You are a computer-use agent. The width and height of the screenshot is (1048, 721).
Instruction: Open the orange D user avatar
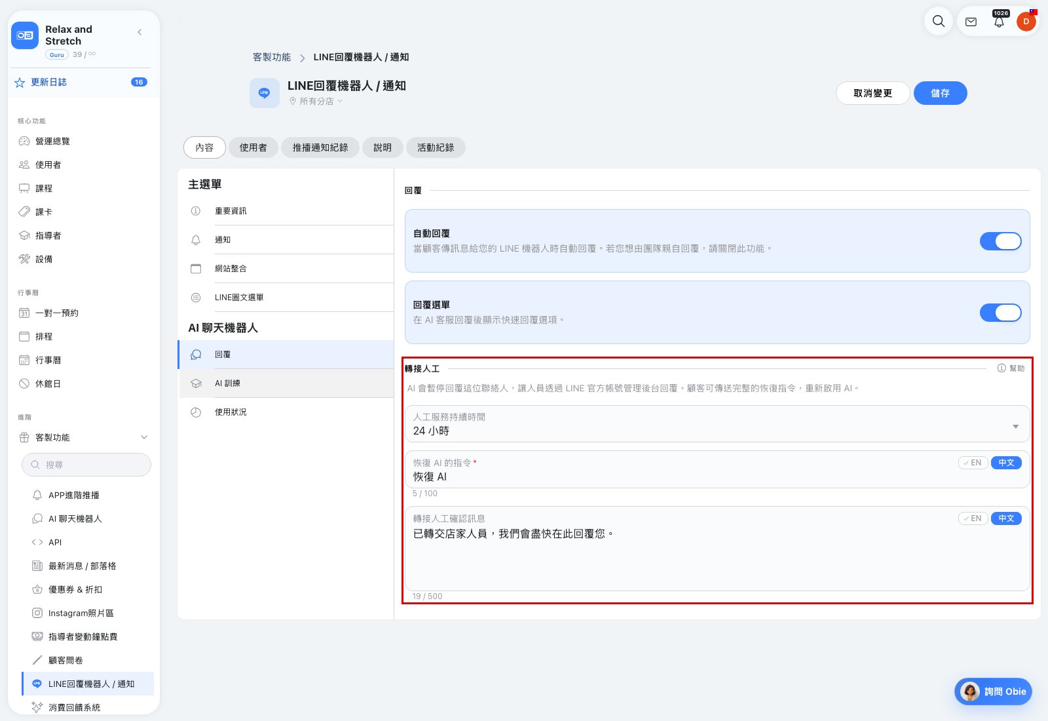pos(1026,22)
